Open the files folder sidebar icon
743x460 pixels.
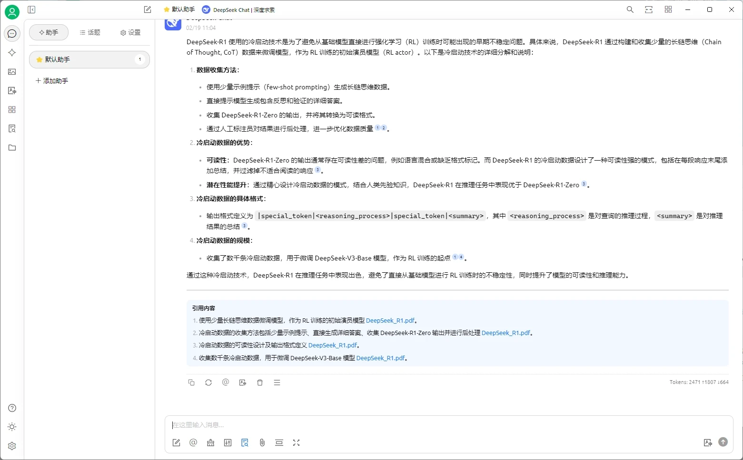pyautogui.click(x=12, y=148)
